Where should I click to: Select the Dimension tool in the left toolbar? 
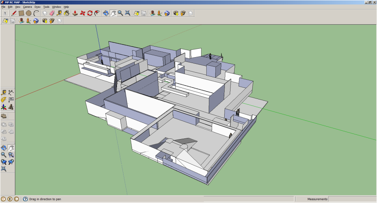tap(11, 93)
